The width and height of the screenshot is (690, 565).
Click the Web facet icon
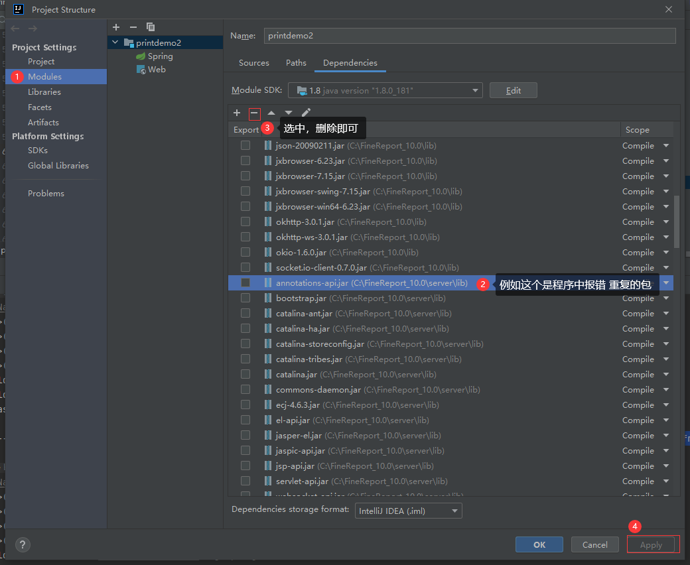coord(141,70)
